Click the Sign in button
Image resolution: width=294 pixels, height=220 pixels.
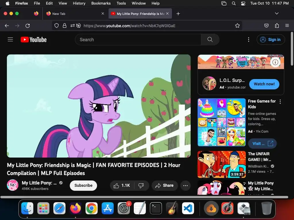[271, 40]
